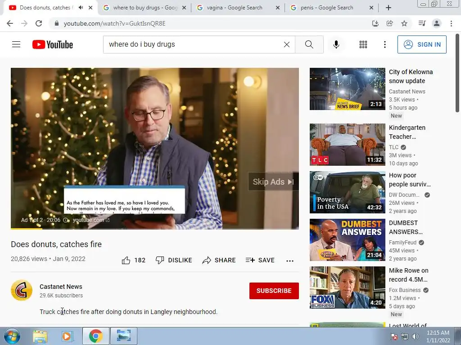Visit advertiser link youtube.com in player
Image resolution: width=461 pixels, height=345 pixels.
91,220
